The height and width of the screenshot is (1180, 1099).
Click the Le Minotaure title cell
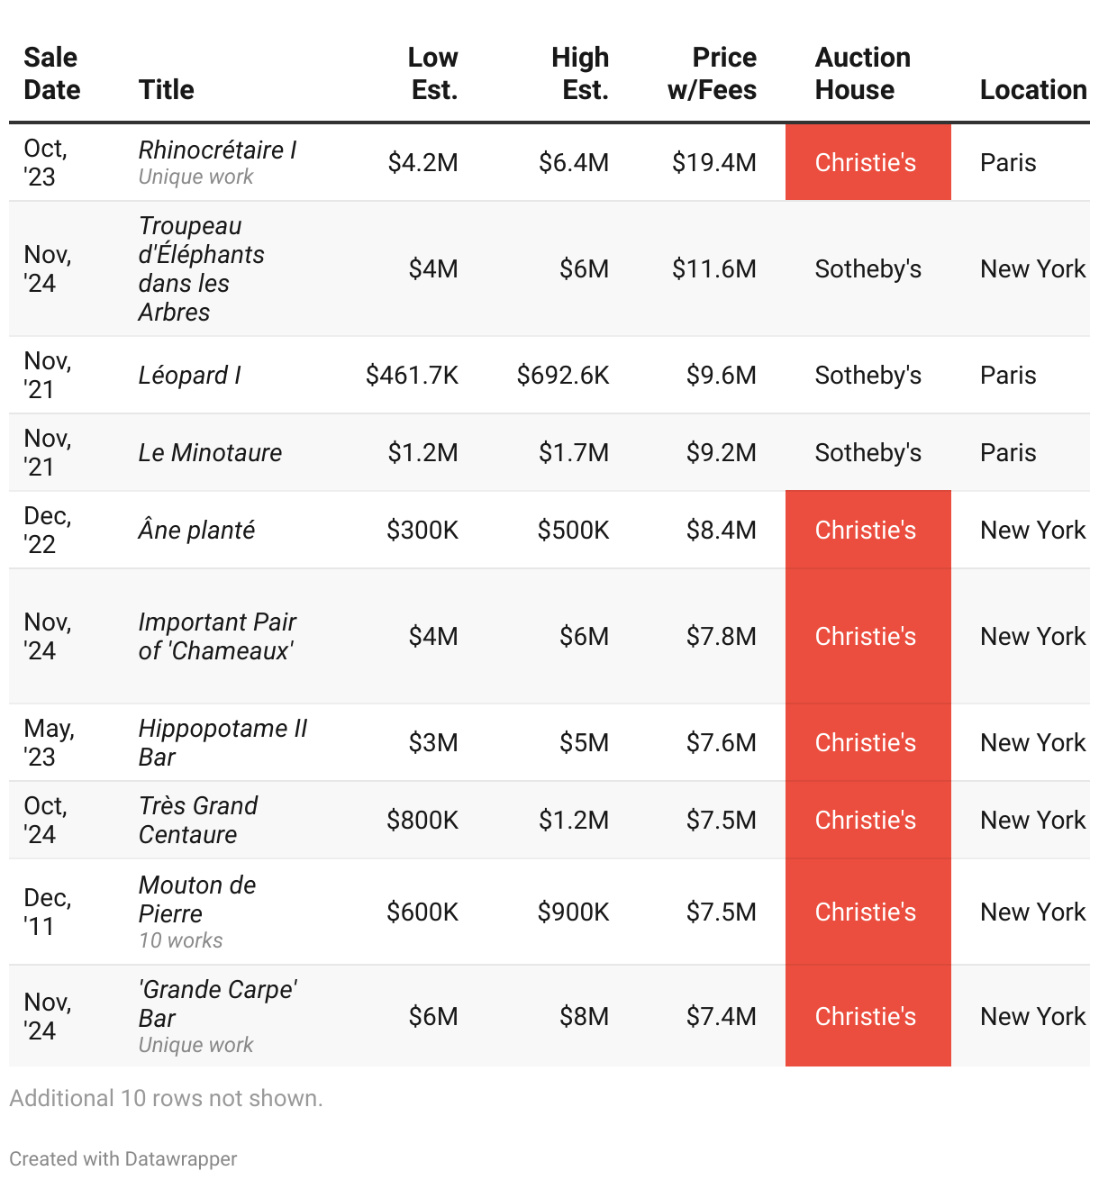[x=210, y=453]
